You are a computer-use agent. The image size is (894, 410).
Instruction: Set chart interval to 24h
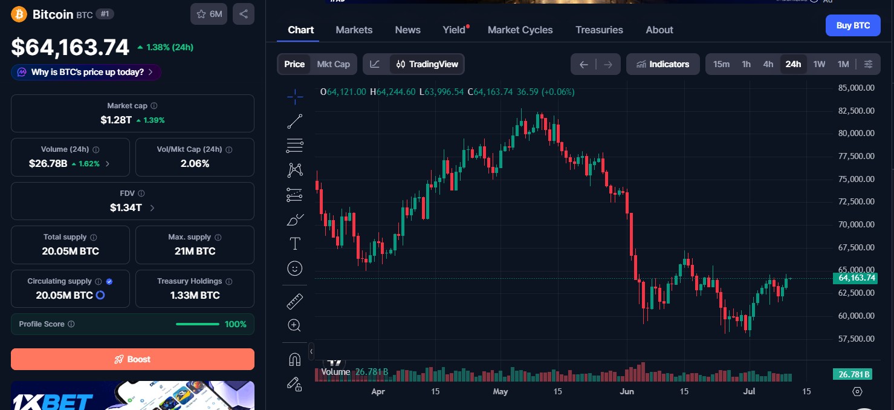point(793,64)
